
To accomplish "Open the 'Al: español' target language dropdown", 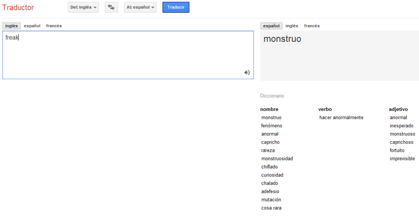I will point(140,7).
